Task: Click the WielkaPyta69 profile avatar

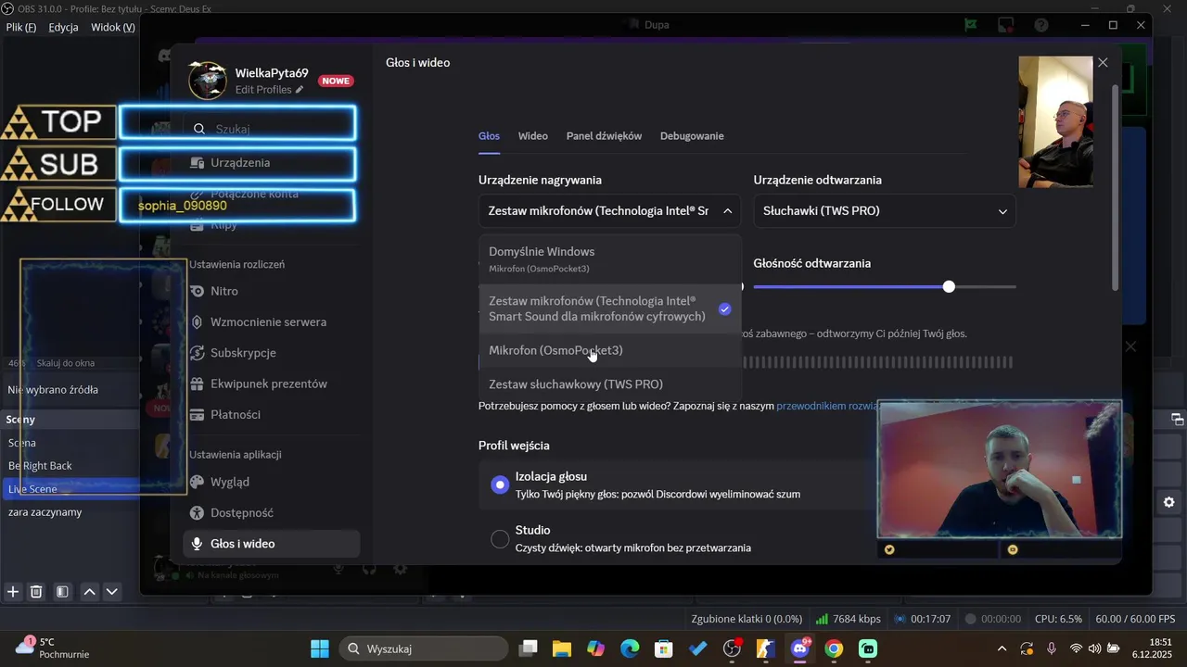Action: pos(208,81)
